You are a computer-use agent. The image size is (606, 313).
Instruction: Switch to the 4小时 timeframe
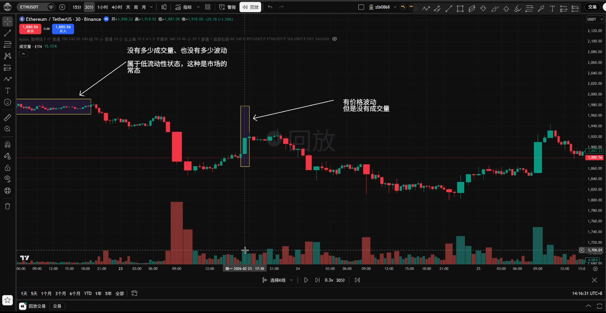coord(117,7)
